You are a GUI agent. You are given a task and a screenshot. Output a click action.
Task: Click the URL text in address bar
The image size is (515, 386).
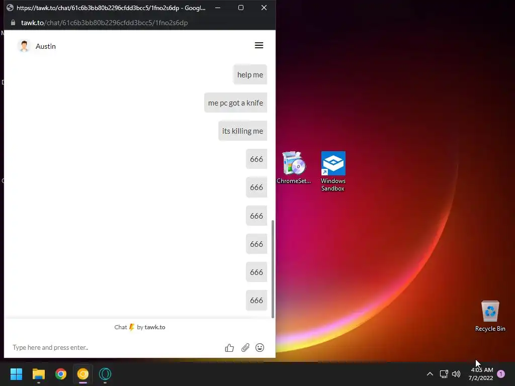click(105, 23)
